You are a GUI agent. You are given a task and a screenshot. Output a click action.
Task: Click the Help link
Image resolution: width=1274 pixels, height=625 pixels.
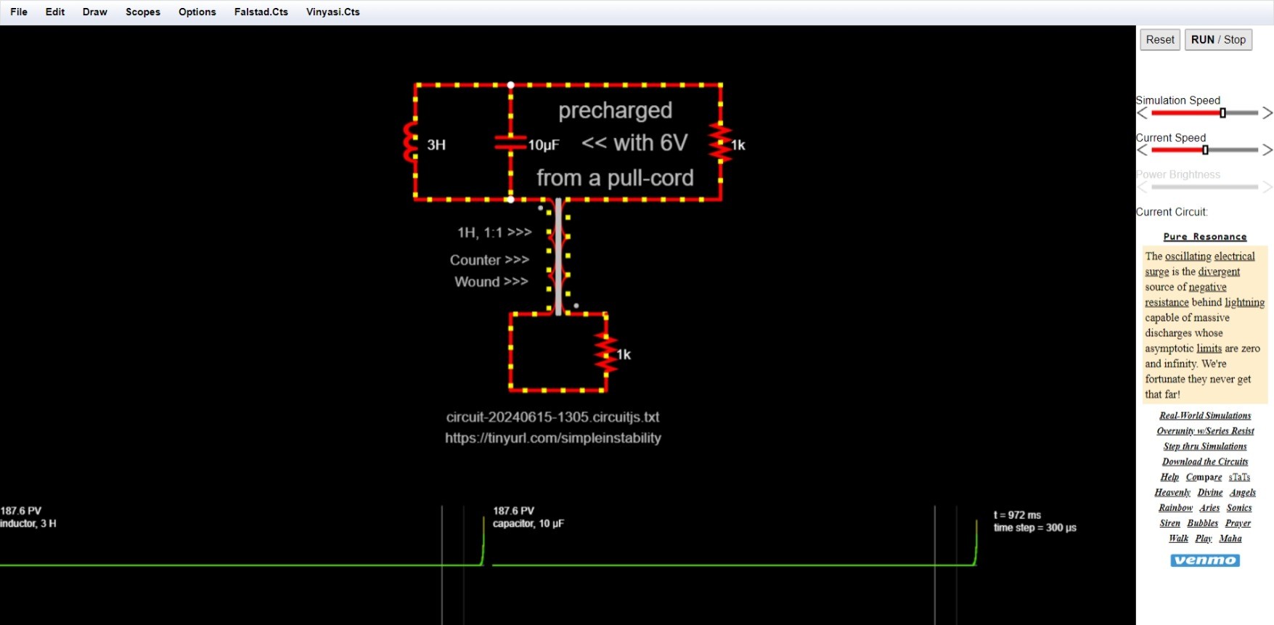coord(1169,477)
